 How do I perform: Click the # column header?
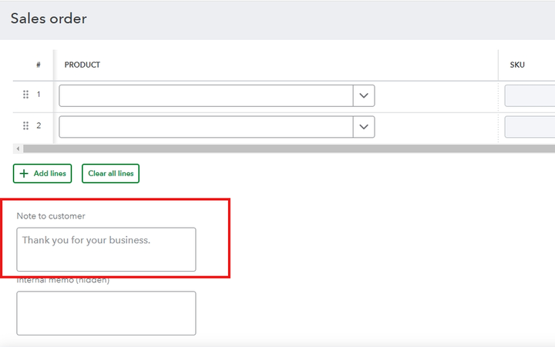(39, 65)
